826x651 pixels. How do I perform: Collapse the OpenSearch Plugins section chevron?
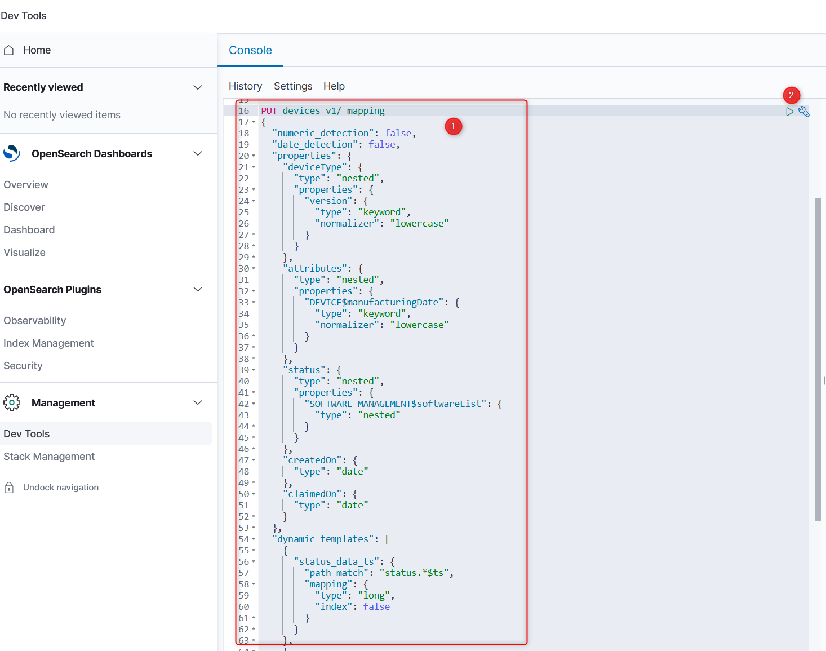[198, 289]
